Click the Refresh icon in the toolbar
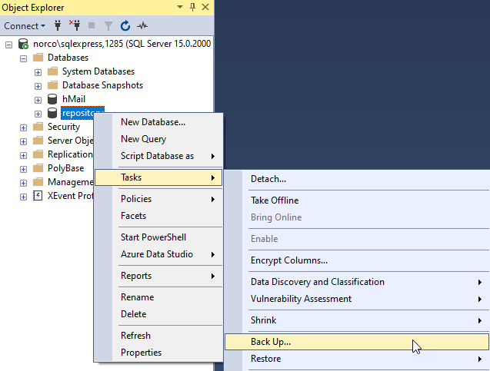Image resolution: width=490 pixels, height=371 pixels. pyautogui.click(x=125, y=25)
